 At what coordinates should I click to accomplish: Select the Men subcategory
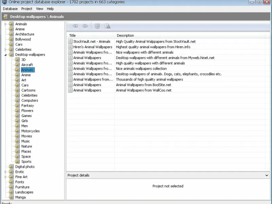[x=24, y=126]
